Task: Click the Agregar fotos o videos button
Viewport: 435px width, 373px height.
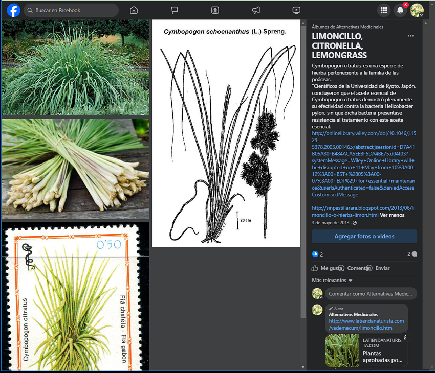Action: click(364, 236)
